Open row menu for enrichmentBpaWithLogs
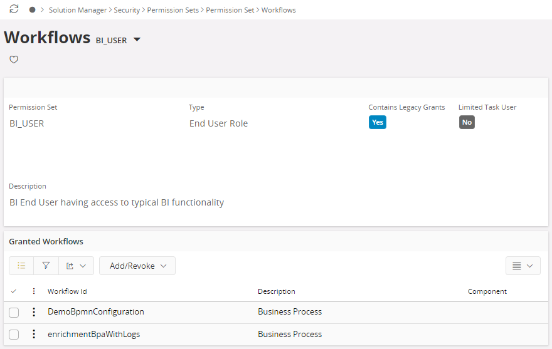Viewport: 552px width, 349px height. click(x=34, y=335)
